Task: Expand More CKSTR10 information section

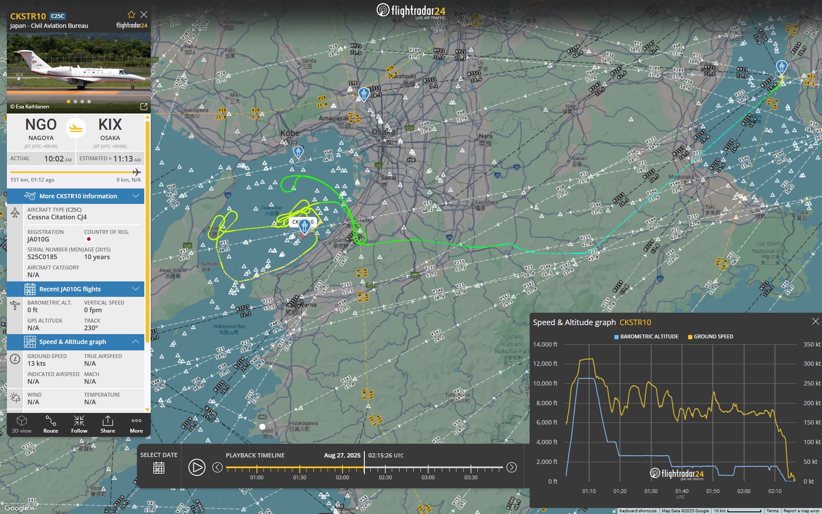Action: 76,196
